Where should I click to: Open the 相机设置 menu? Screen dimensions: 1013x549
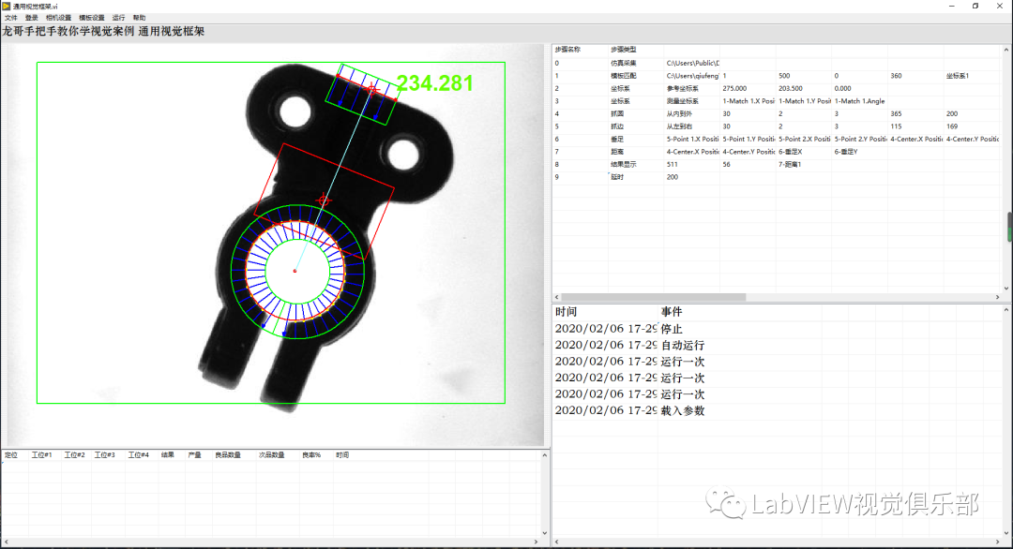[x=58, y=18]
